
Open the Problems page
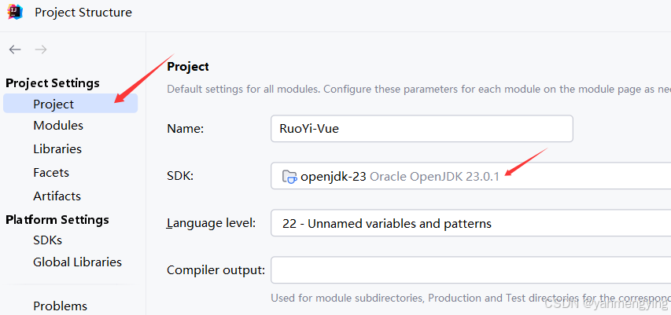[x=61, y=306]
